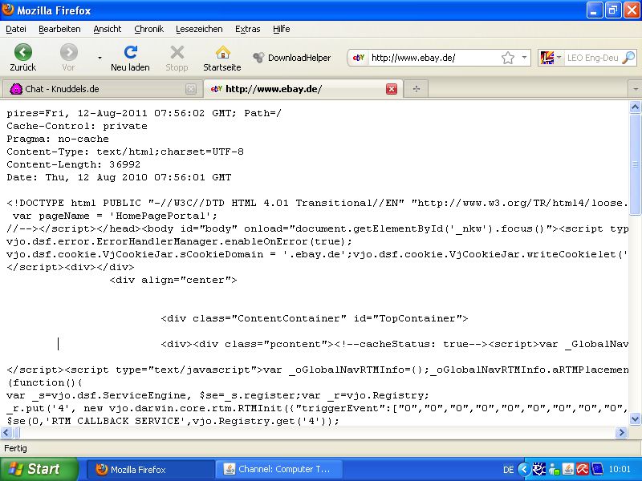Click the 'Content-Length: 36992' line
This screenshot has width=642, height=481.
point(74,164)
